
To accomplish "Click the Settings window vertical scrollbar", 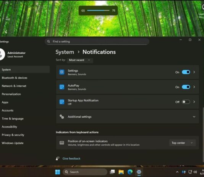I will tap(203, 134).
